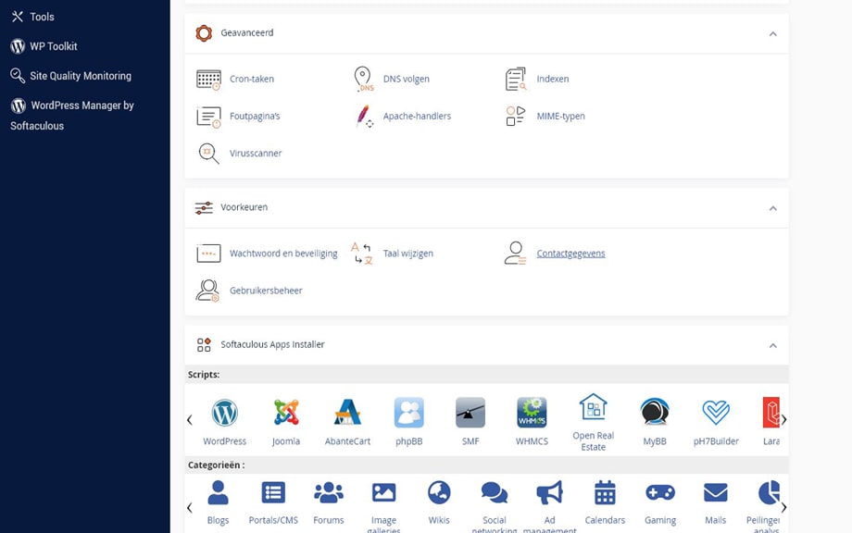Click the Voorkeuren section heading
Viewport: 852px width, 533px height.
[244, 207]
